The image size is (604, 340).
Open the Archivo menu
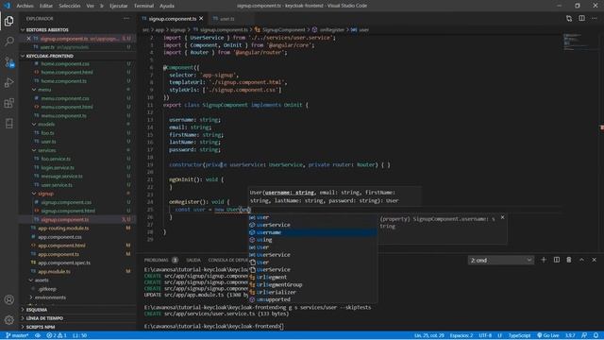tap(25, 6)
